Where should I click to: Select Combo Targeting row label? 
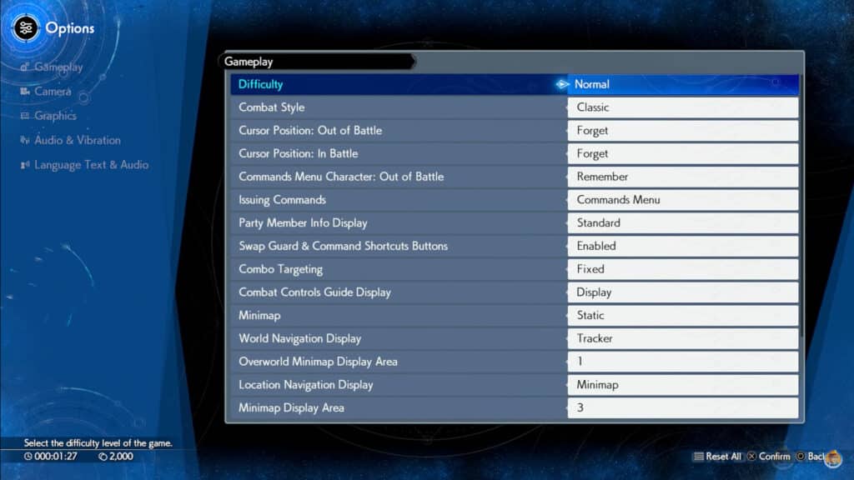pos(280,269)
